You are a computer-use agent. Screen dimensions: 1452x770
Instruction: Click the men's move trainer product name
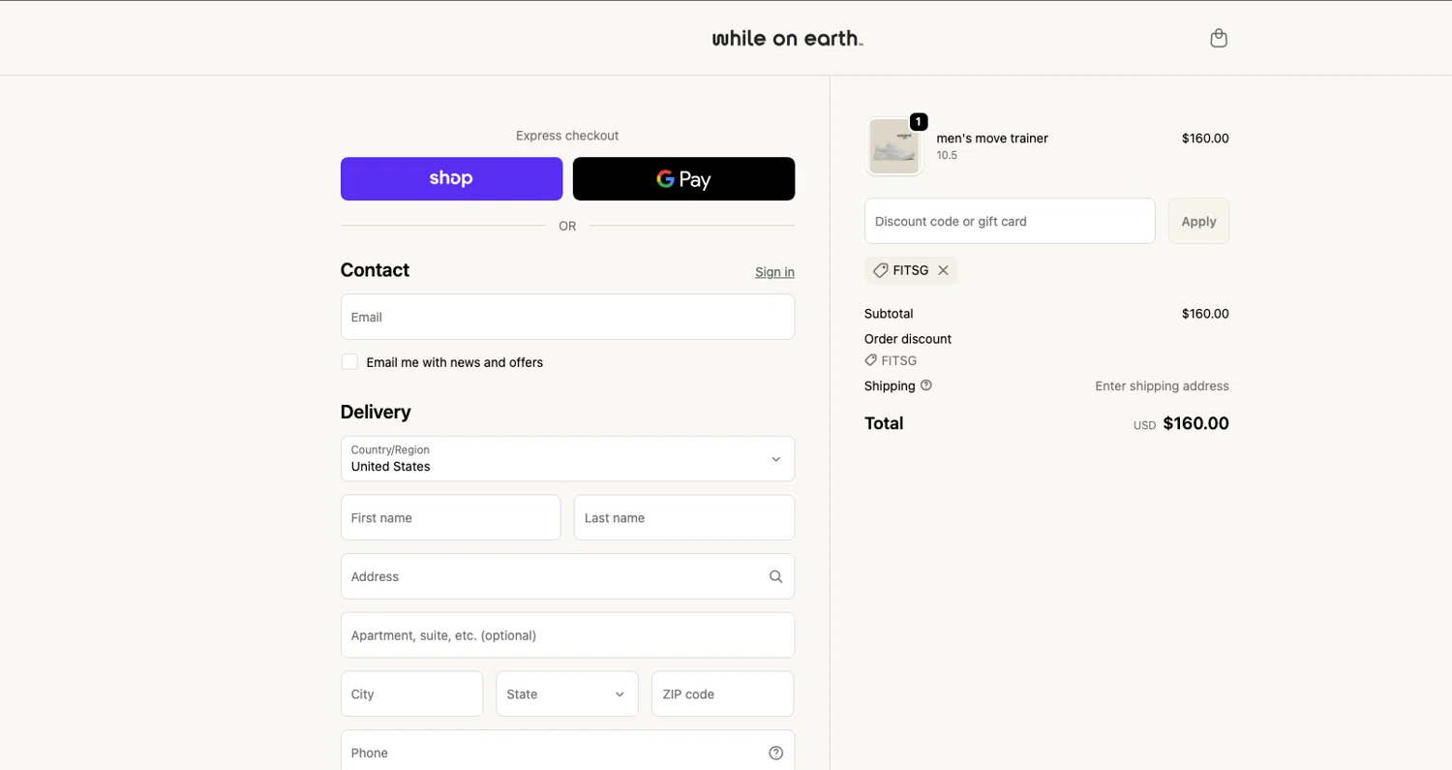992,139
